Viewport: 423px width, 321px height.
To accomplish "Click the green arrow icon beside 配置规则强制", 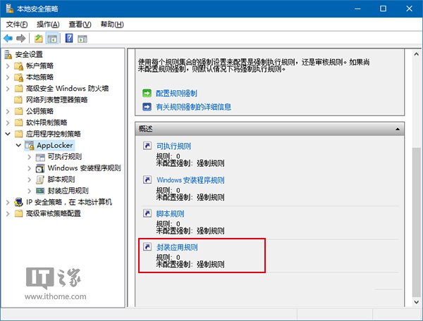I will pyautogui.click(x=147, y=93).
